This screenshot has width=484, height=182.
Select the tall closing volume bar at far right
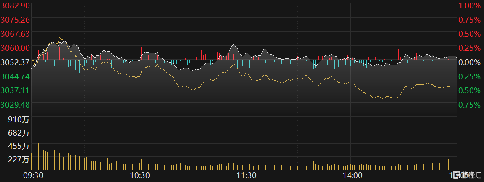[457, 159]
